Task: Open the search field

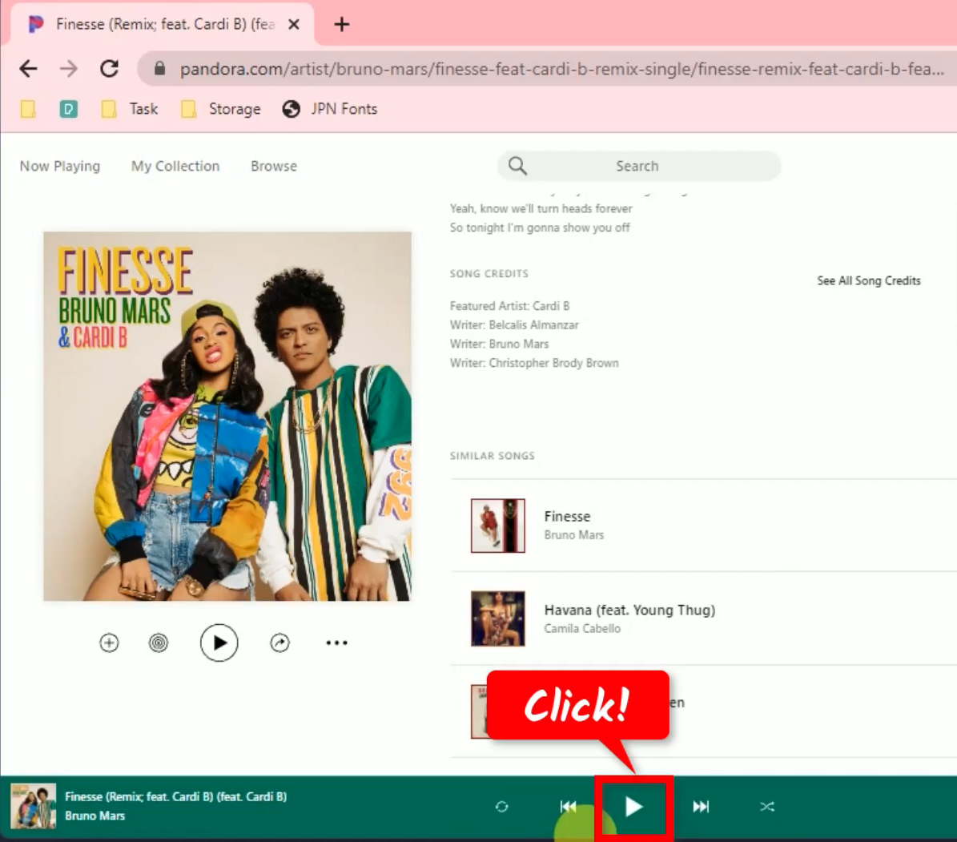Action: tap(638, 166)
